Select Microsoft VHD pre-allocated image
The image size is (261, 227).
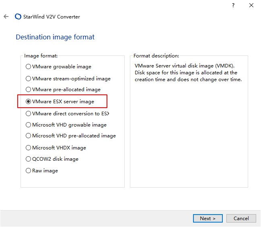click(x=29, y=136)
